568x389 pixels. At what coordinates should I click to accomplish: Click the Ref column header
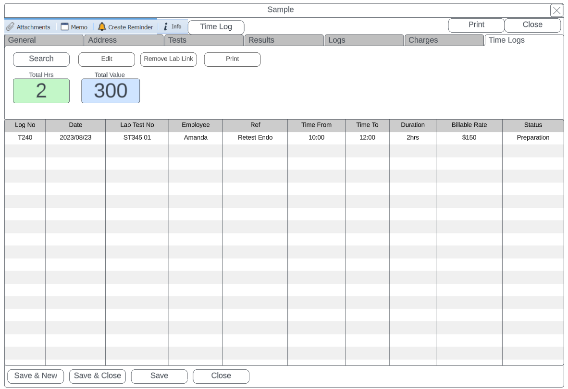[255, 125]
